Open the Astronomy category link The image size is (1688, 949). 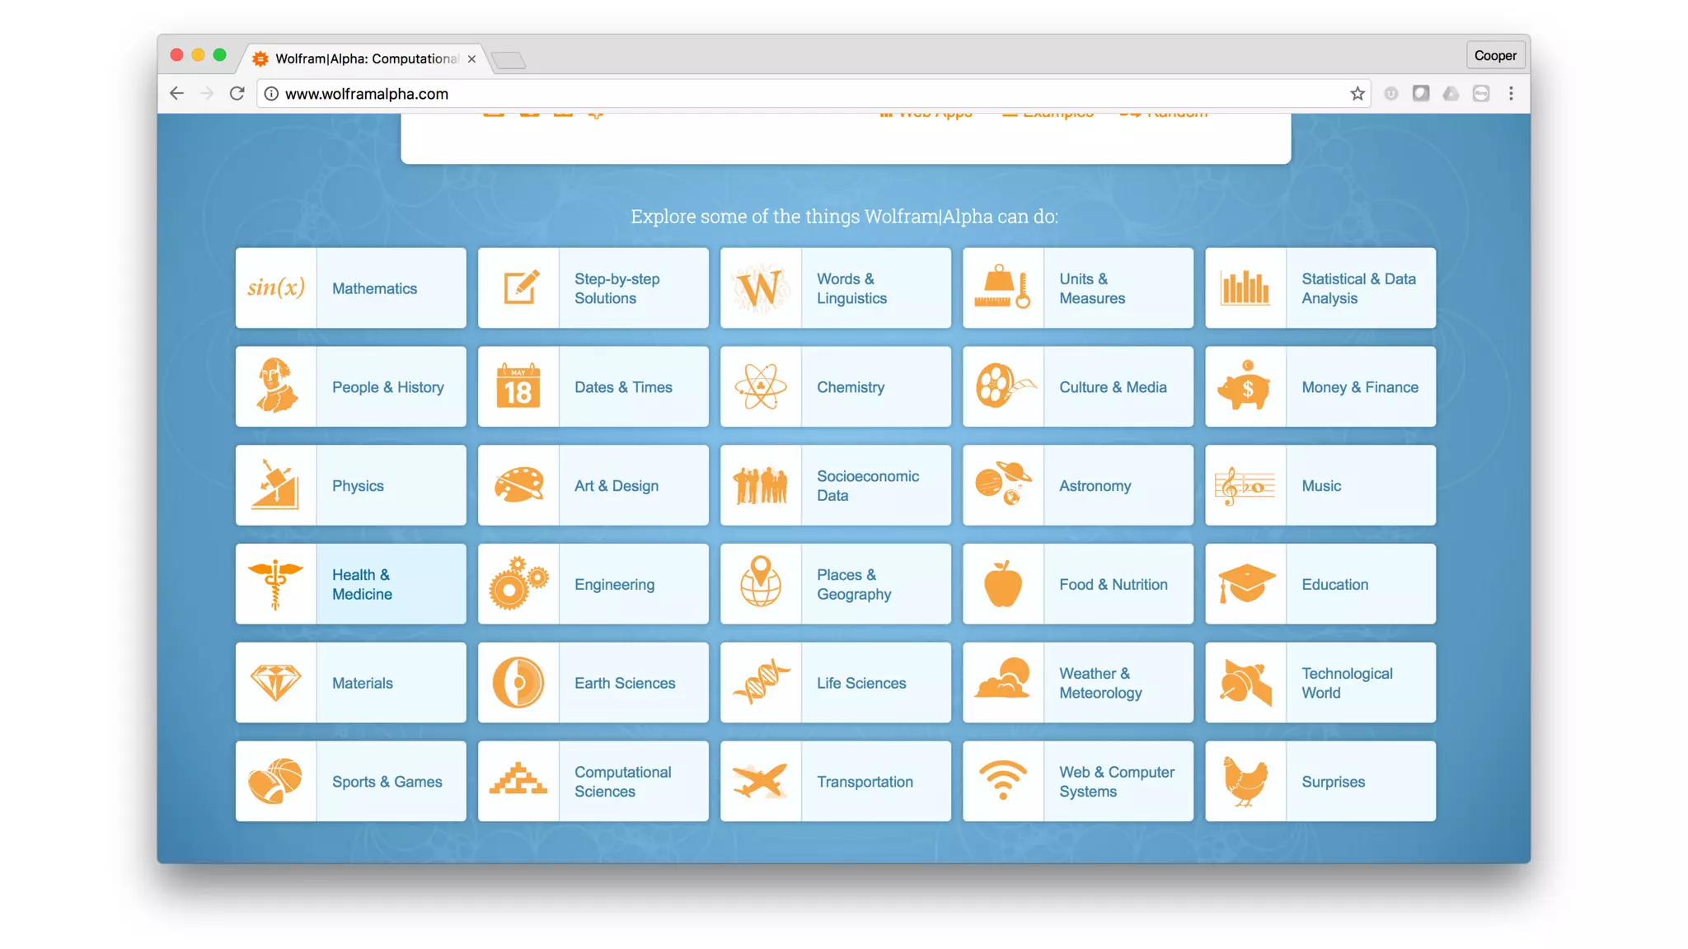[x=1095, y=486]
